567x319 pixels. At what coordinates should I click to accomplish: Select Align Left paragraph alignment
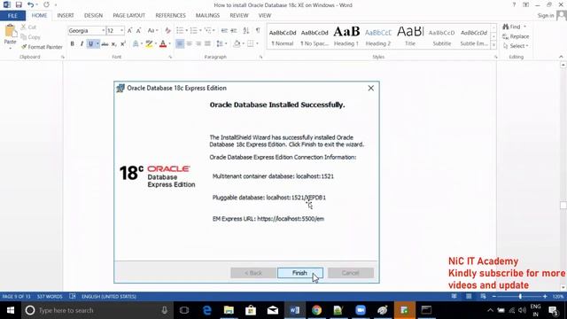[x=179, y=44]
